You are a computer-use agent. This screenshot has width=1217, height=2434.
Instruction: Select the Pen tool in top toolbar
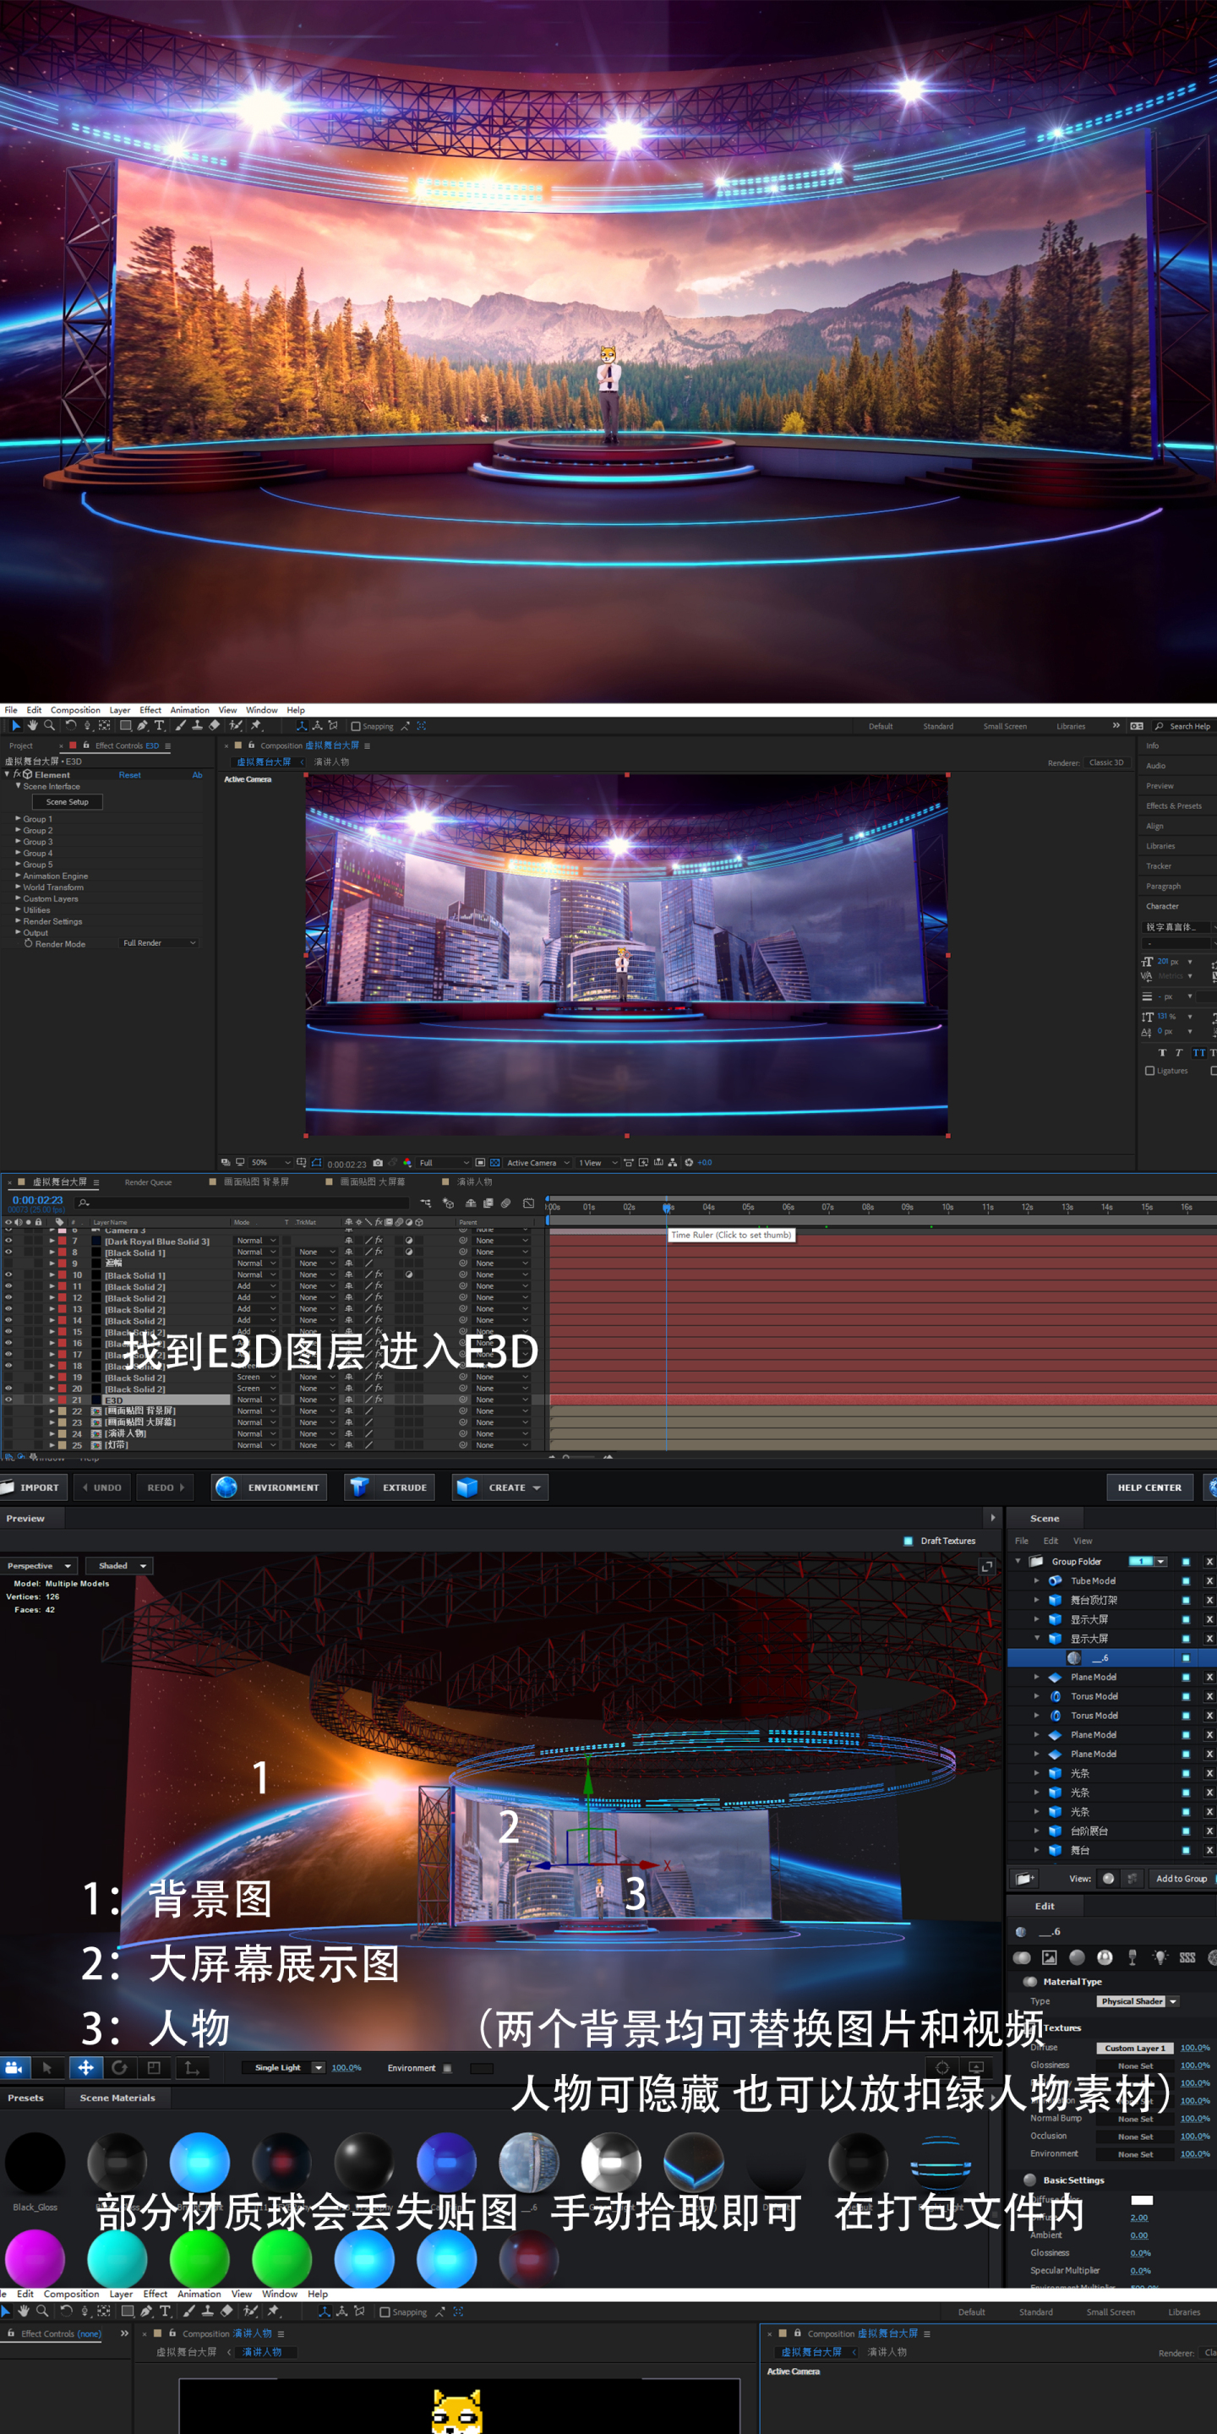point(143,726)
